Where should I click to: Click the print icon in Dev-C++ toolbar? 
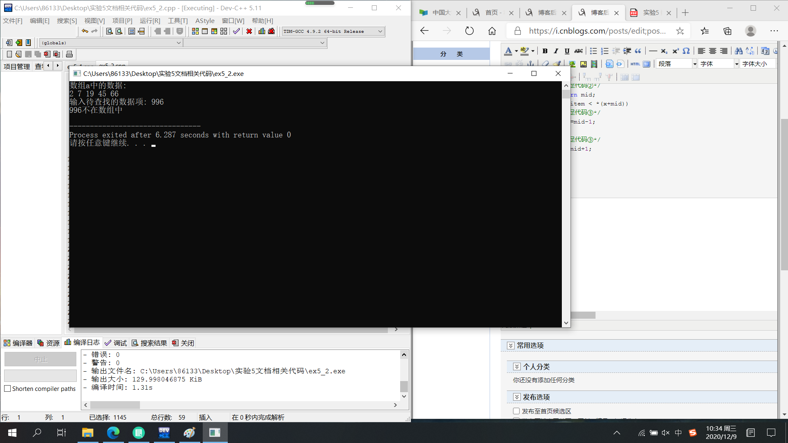69,54
